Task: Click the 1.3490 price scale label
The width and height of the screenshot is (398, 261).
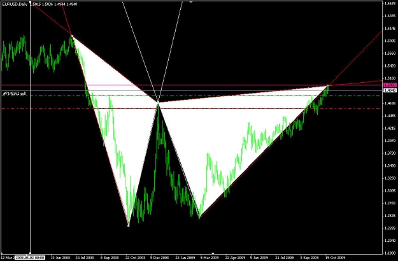Action: [x=390, y=166]
